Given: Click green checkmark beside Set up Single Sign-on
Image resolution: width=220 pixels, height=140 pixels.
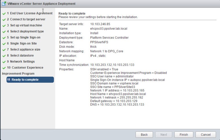Looking at the screenshot, I should coord(4,38).
